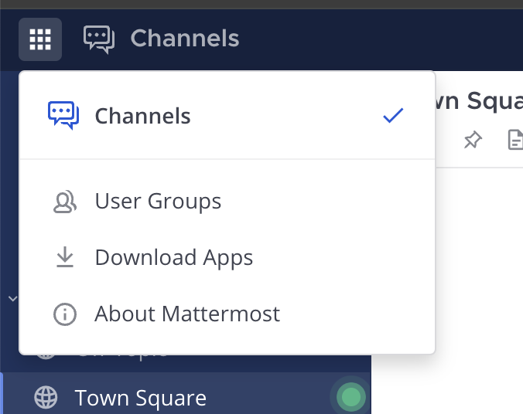Open About Mattermost dialog entry

(x=227, y=314)
